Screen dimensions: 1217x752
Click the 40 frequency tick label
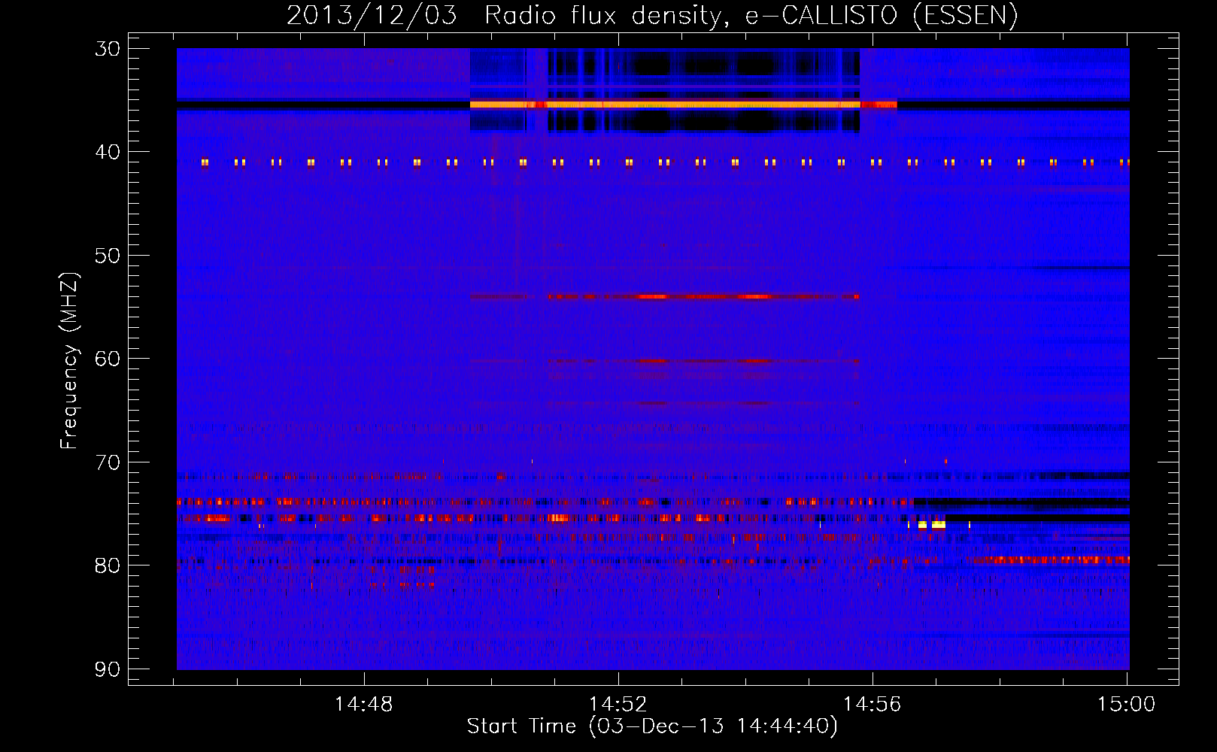coord(108,152)
